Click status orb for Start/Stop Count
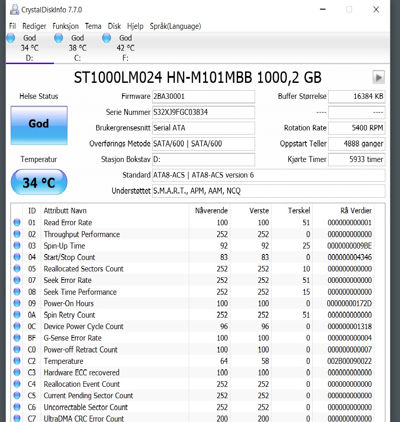This screenshot has width=400, height=422. pos(17,257)
